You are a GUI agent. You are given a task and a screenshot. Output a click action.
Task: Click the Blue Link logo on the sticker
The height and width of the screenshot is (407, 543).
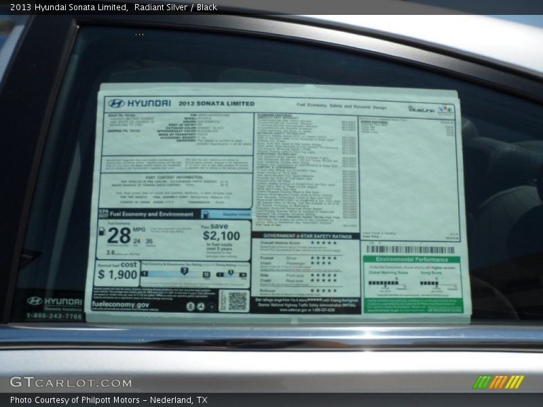click(x=421, y=109)
